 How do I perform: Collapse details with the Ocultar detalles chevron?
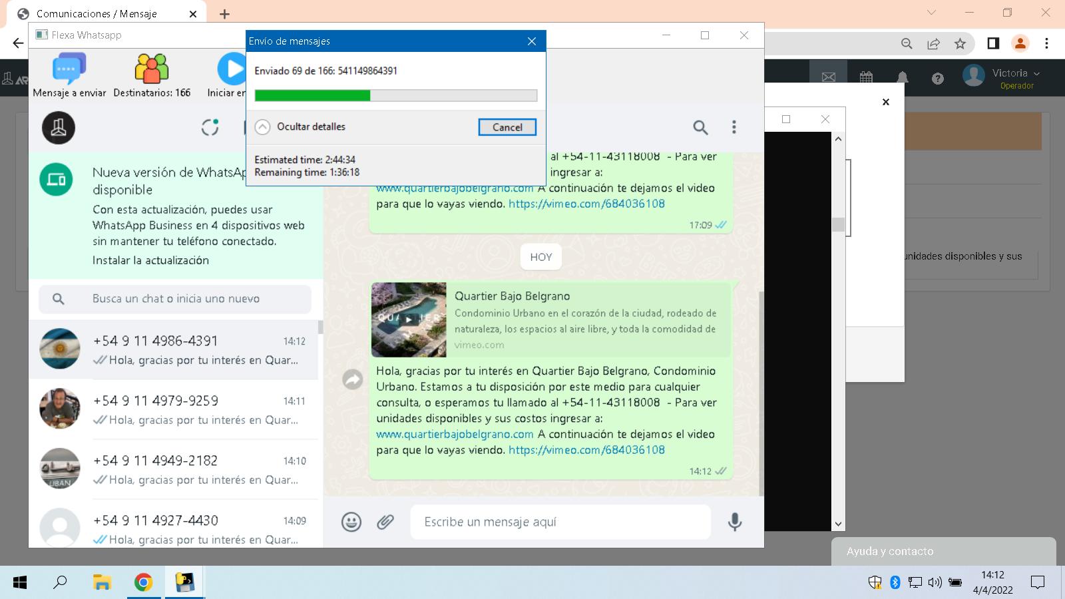[263, 126]
